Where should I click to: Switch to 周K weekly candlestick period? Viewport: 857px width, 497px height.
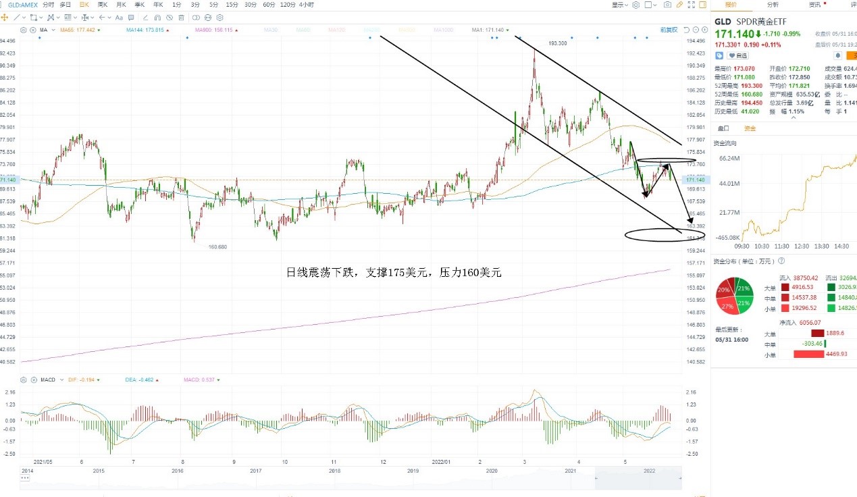(102, 4)
